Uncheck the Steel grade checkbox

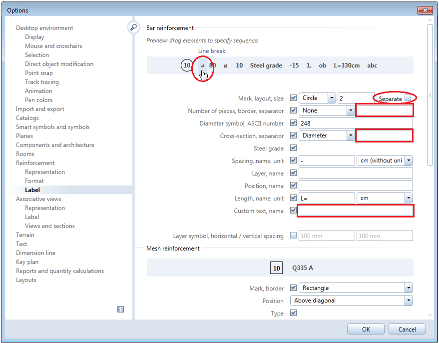click(x=293, y=148)
